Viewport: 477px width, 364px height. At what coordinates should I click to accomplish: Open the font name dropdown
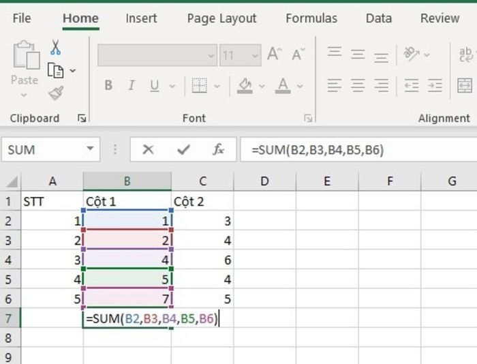[x=211, y=56]
